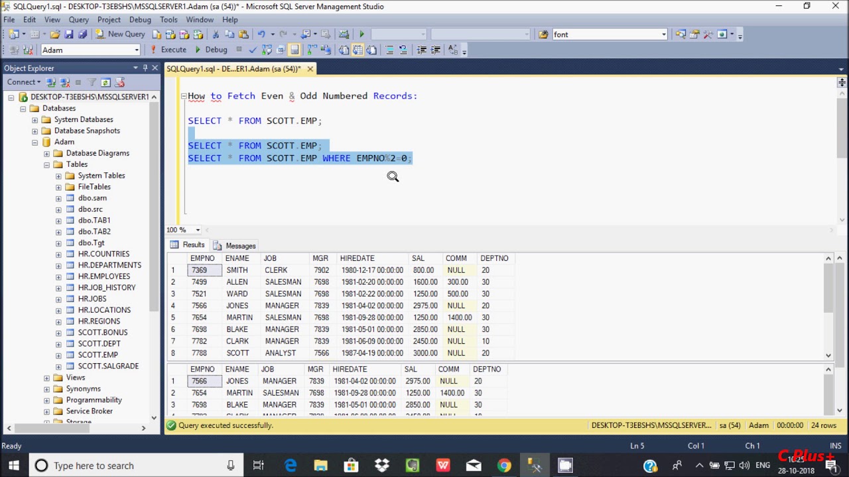Open file with the folder icon
The image size is (849, 477).
55,34
